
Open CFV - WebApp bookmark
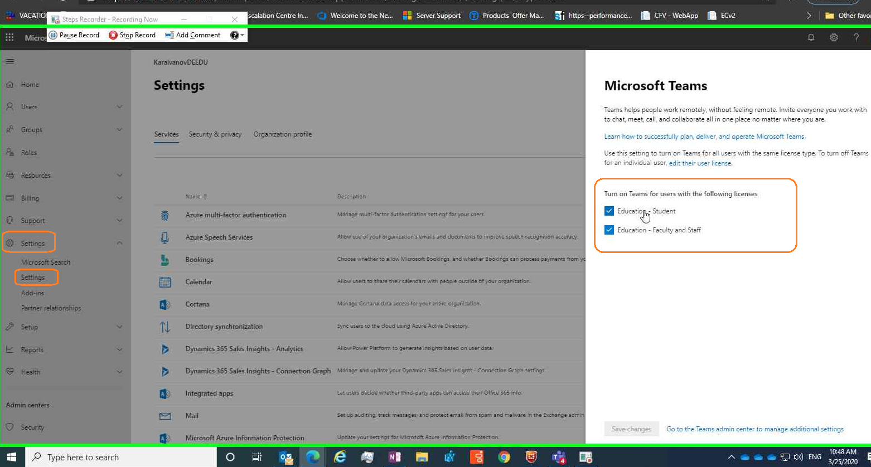tap(670, 16)
